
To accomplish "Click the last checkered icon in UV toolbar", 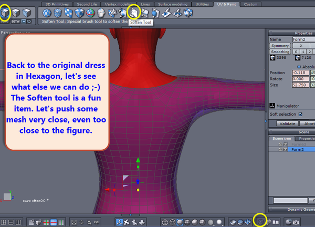I will coord(188,13).
